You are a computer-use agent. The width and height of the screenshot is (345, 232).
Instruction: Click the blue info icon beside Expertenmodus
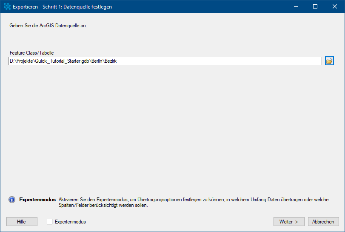(x=12, y=200)
